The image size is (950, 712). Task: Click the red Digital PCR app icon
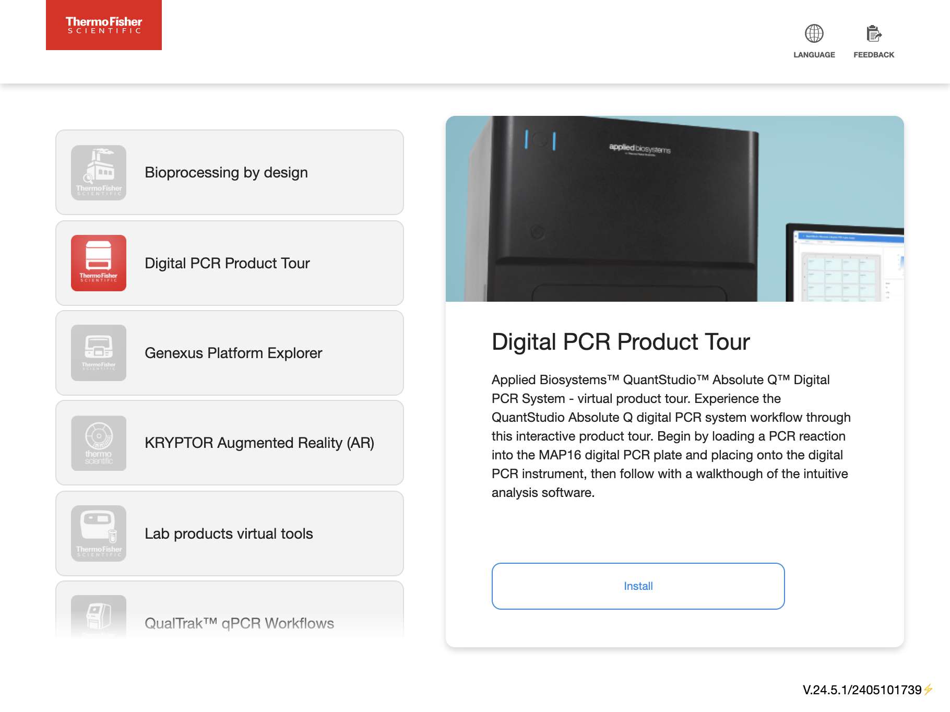[x=99, y=263]
